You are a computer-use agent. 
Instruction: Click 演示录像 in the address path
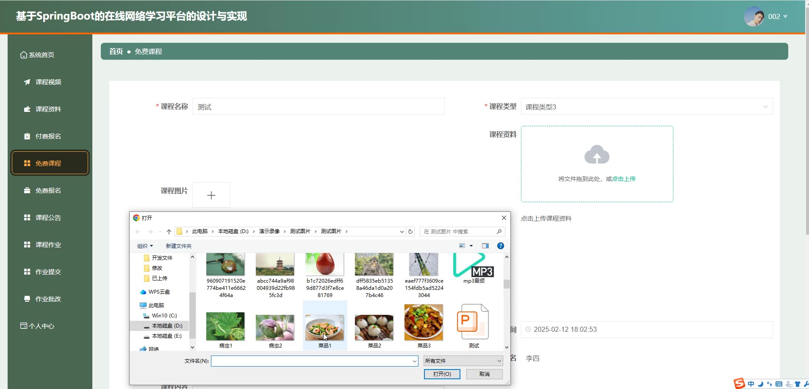coord(269,231)
